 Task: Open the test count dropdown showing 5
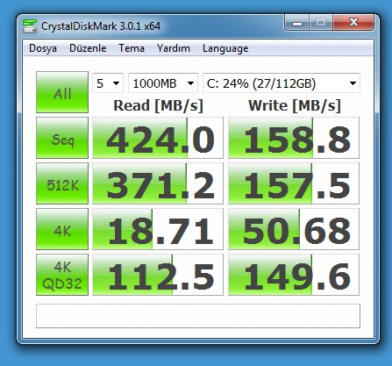pos(108,83)
